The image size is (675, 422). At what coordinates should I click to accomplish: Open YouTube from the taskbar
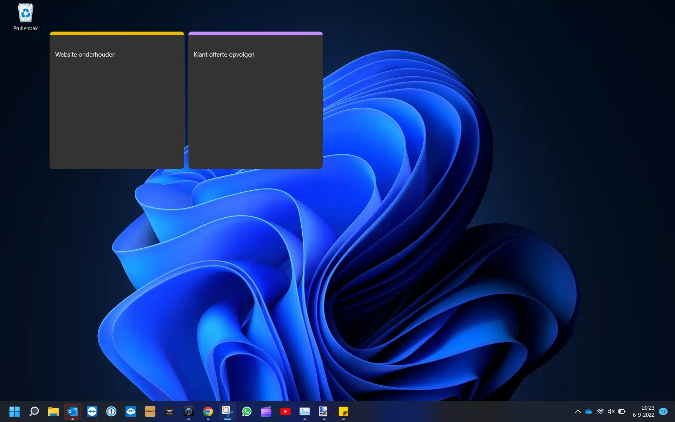(x=285, y=411)
